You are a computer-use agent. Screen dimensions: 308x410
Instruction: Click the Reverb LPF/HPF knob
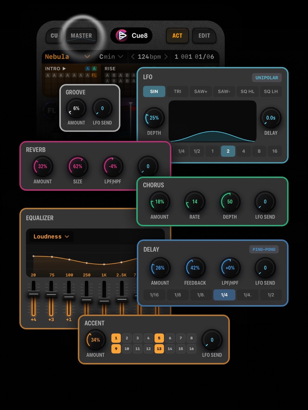pos(113,167)
